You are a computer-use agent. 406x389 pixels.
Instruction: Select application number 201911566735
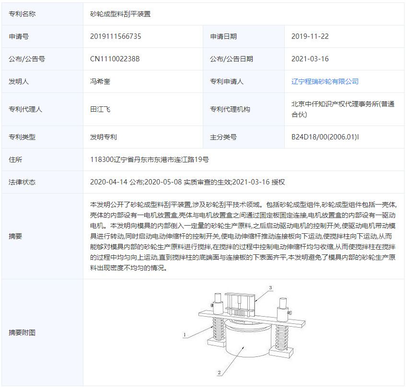coord(116,36)
